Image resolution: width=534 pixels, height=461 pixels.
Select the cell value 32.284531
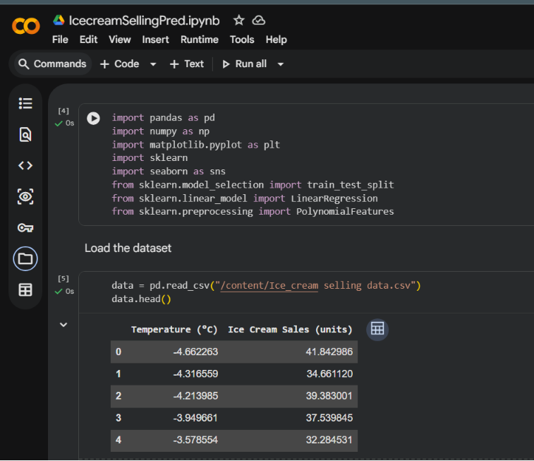point(329,440)
